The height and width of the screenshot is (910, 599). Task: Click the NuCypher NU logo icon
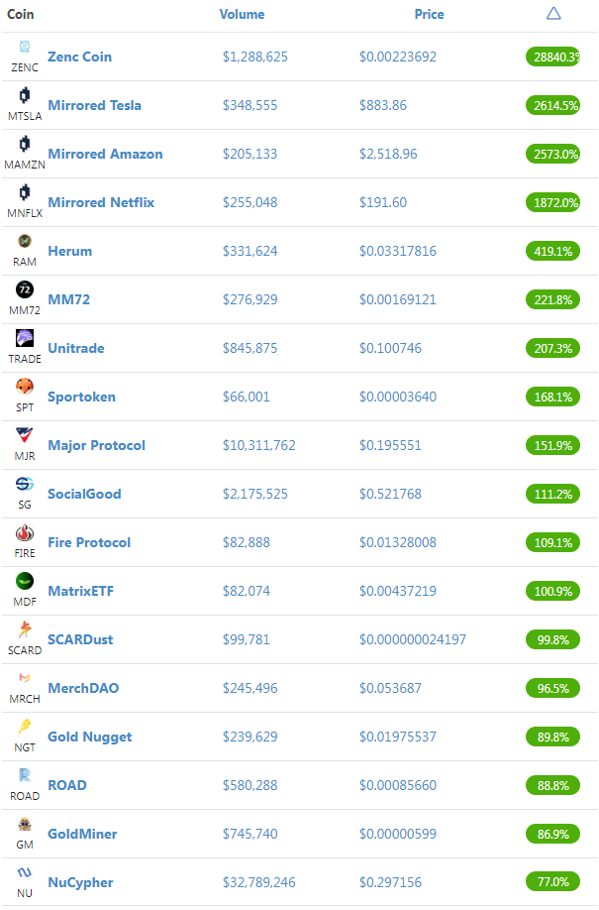tap(25, 872)
